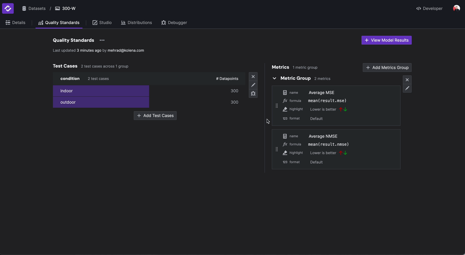Delete the Metric Group
465x255 pixels.
pos(407,80)
